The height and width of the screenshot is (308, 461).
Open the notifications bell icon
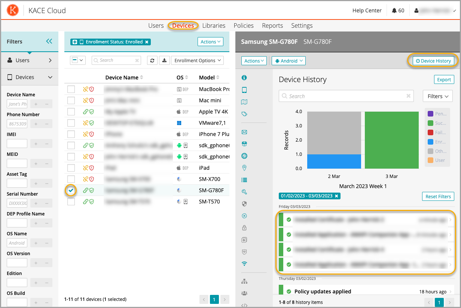pos(394,10)
